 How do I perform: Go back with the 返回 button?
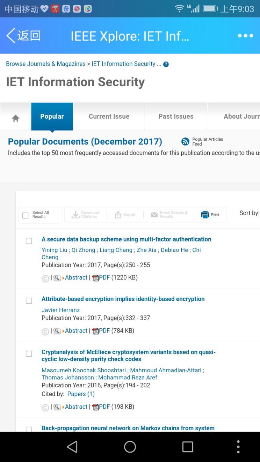pyautogui.click(x=23, y=36)
